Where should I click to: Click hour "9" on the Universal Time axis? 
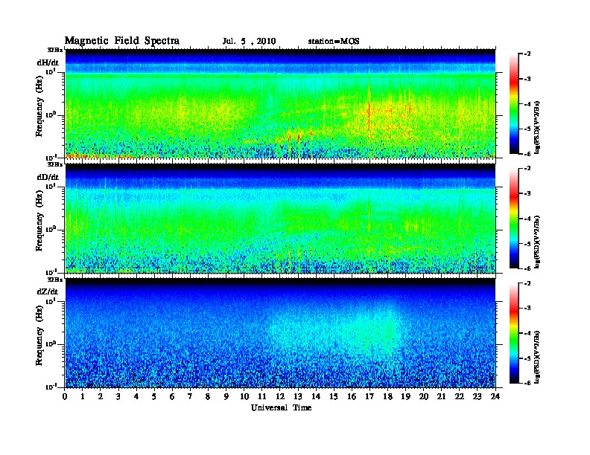tap(226, 396)
